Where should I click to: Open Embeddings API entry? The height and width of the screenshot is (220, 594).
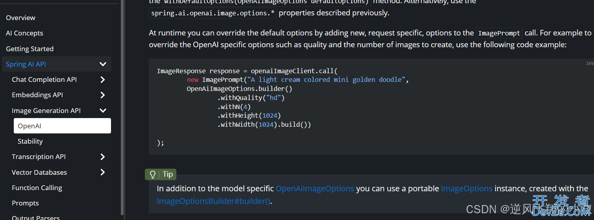pos(37,95)
